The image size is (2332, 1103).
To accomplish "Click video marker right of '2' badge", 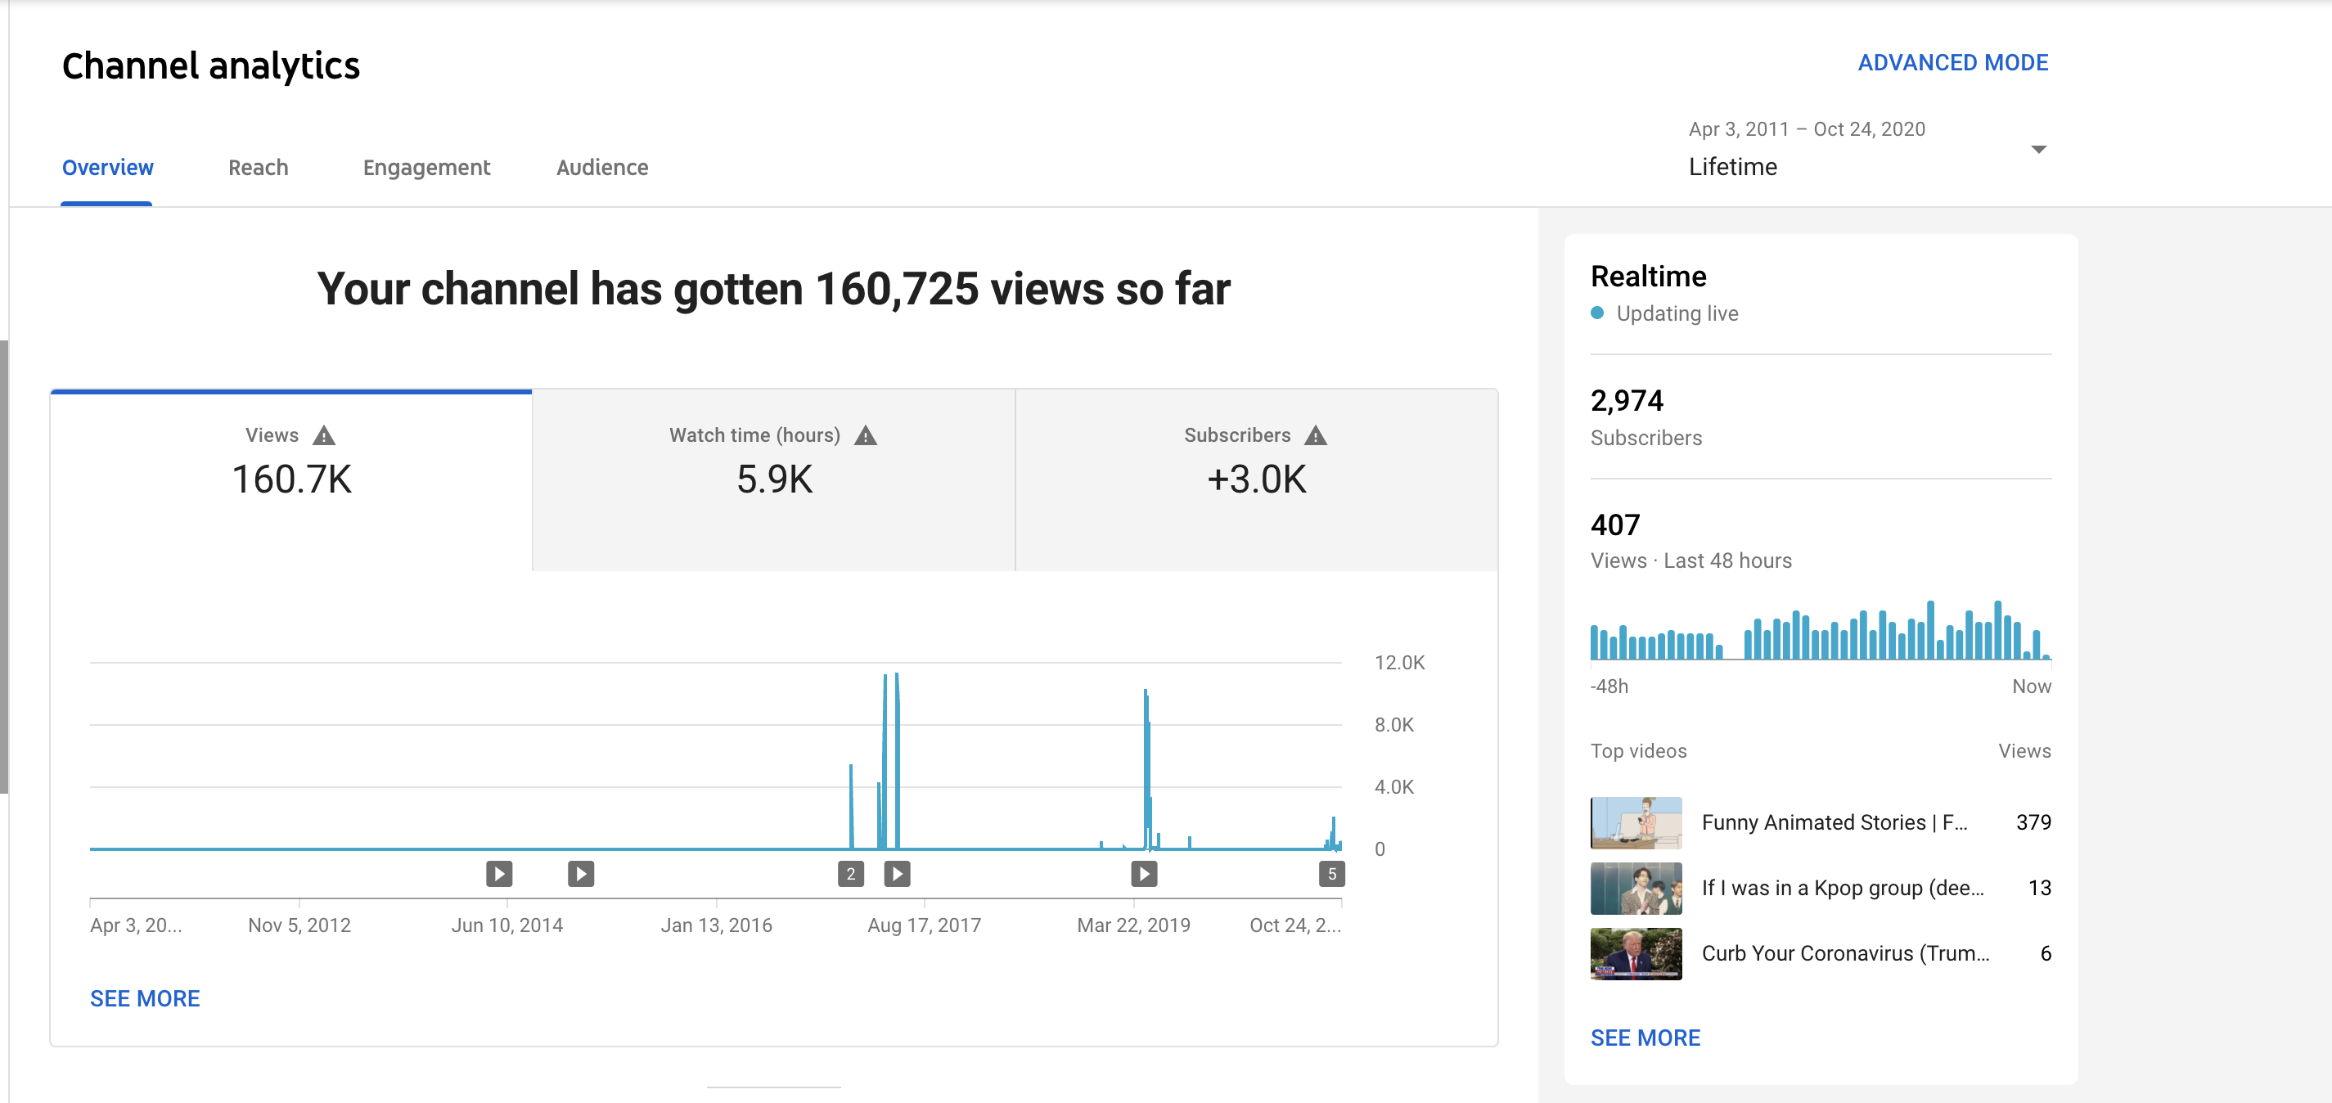I will 896,873.
